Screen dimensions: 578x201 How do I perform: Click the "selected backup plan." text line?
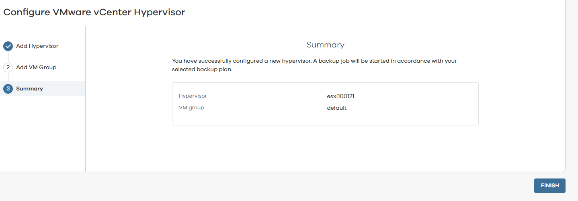(x=202, y=70)
